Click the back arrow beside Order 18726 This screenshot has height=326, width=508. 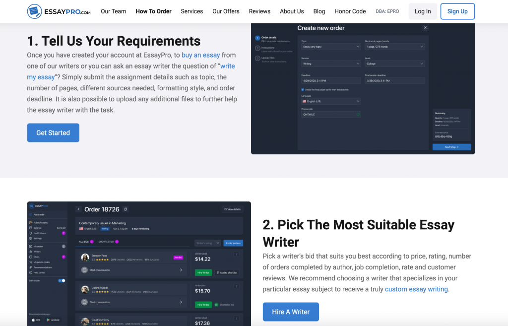pyautogui.click(x=78, y=209)
